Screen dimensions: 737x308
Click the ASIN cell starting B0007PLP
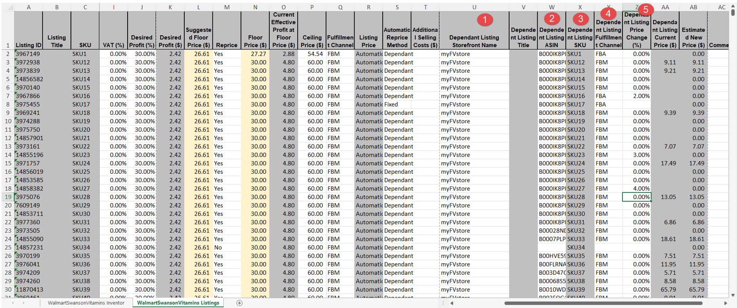coord(552,239)
